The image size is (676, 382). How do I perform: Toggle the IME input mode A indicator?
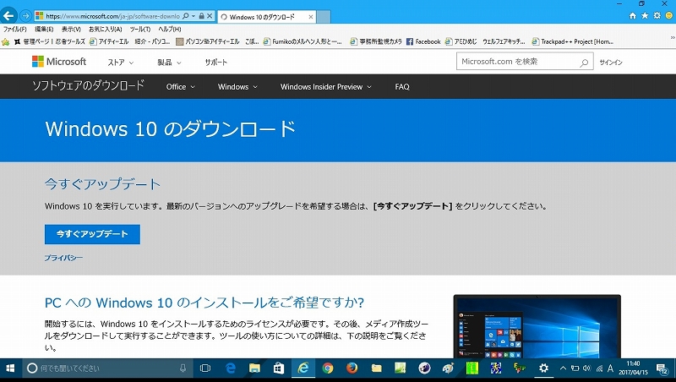tap(610, 368)
